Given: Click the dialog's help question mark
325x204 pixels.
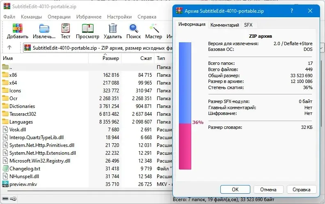Looking at the screenshot, I should coord(292,11).
